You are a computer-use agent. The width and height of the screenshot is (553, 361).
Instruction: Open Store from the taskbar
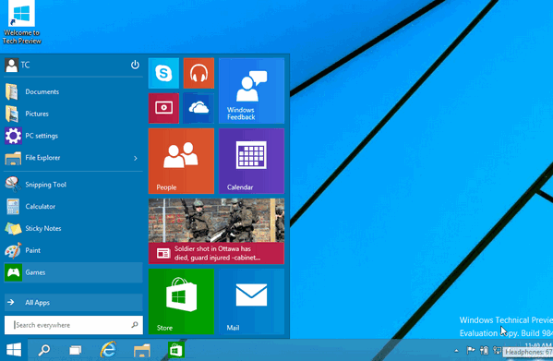176,350
